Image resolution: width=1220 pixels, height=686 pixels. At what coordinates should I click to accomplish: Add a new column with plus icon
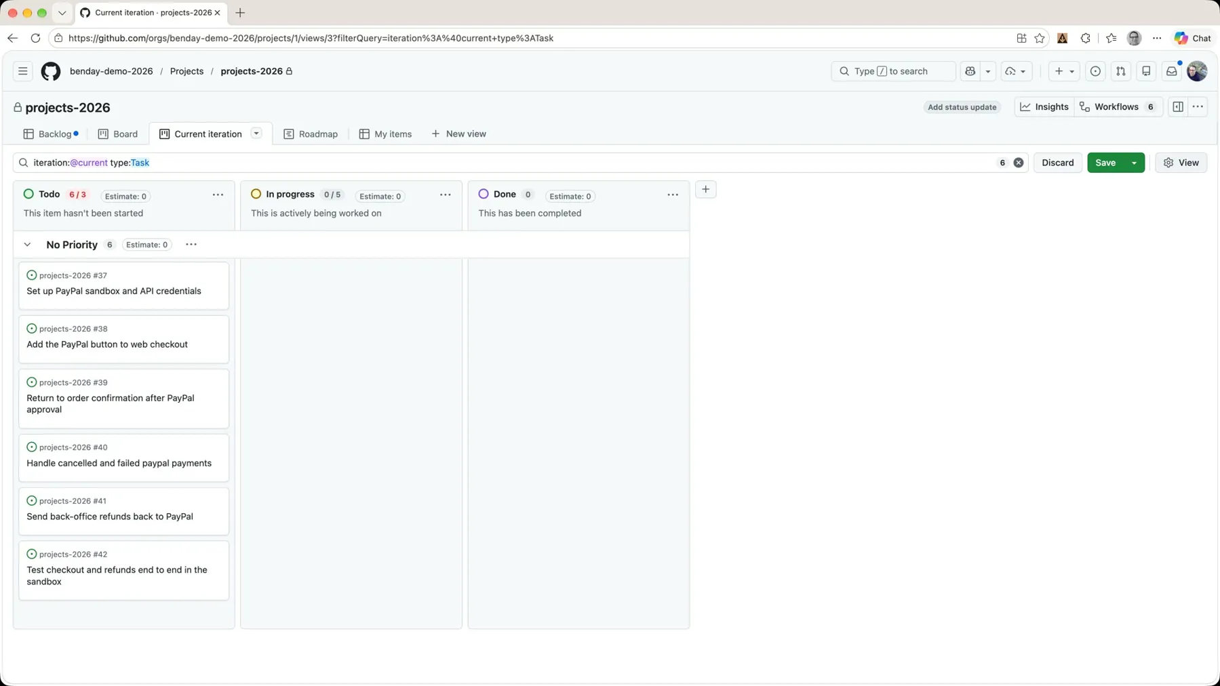coord(706,190)
